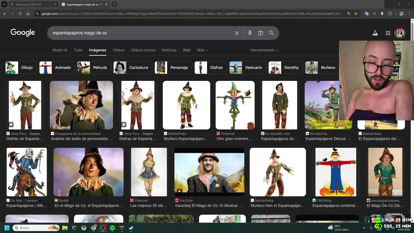Open the Reddit scarecrow movie image
414x233 pixels.
[x=88, y=172]
